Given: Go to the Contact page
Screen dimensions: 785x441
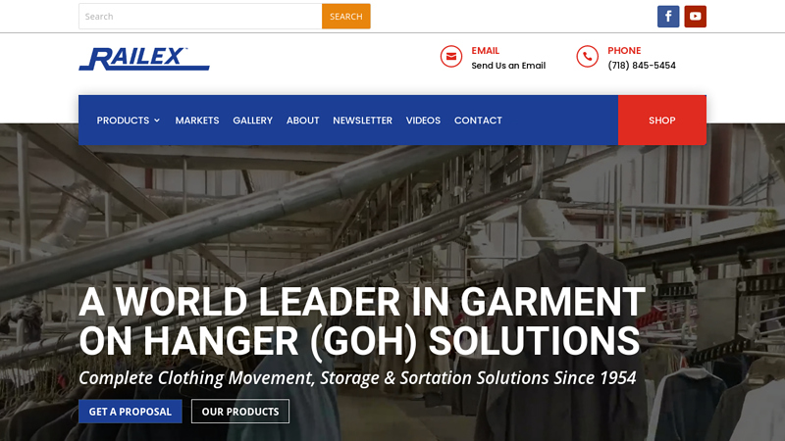Looking at the screenshot, I should [478, 121].
